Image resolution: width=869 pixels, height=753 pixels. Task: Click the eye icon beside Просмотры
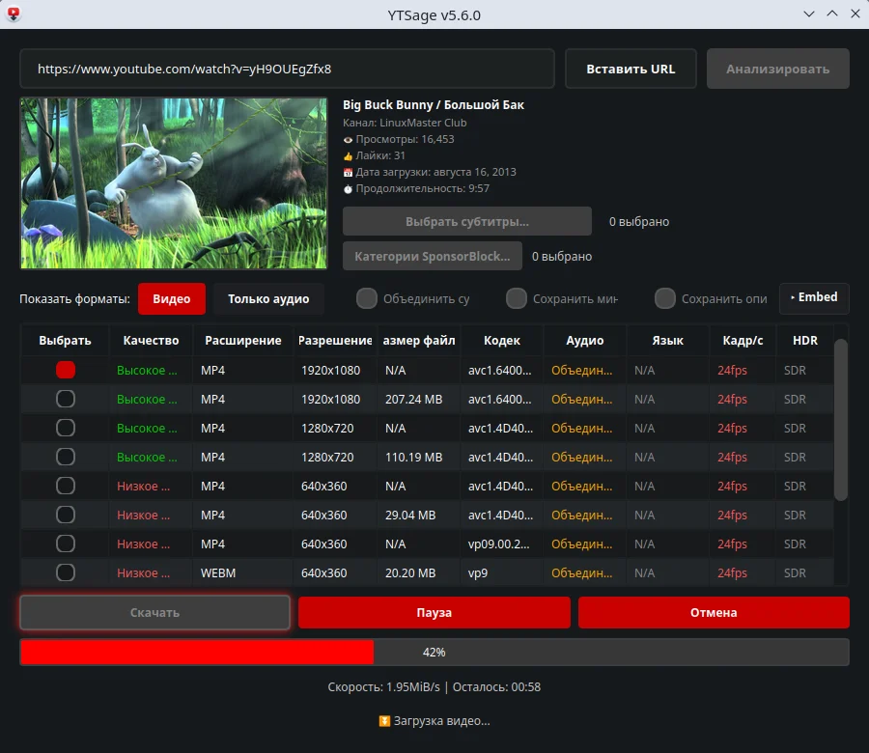[348, 140]
